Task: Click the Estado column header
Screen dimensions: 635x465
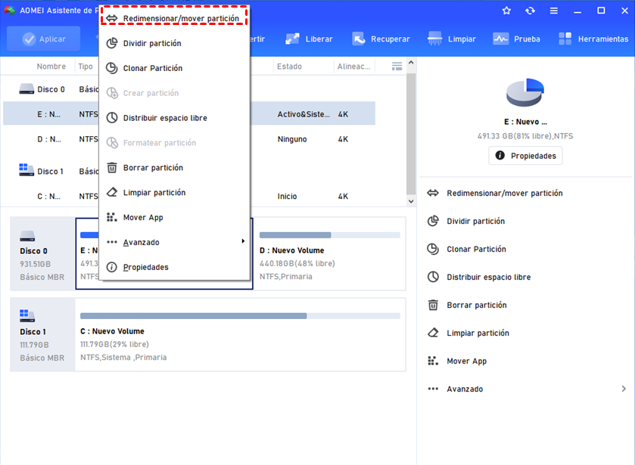Action: [289, 67]
